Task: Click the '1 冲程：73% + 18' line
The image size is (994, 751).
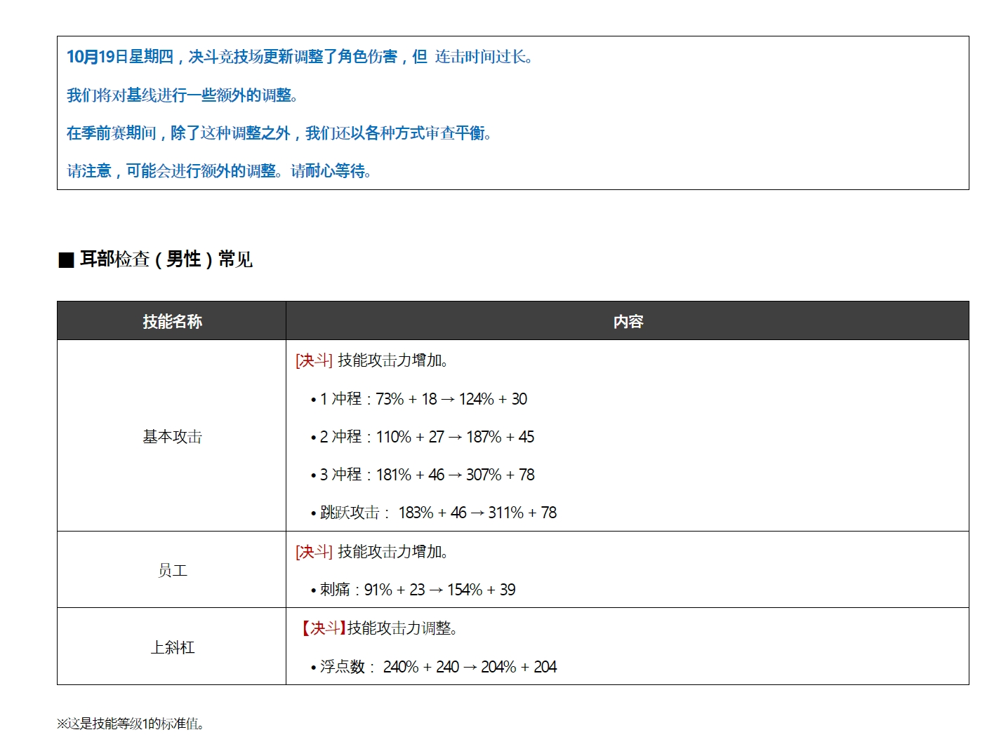Action: (x=419, y=399)
